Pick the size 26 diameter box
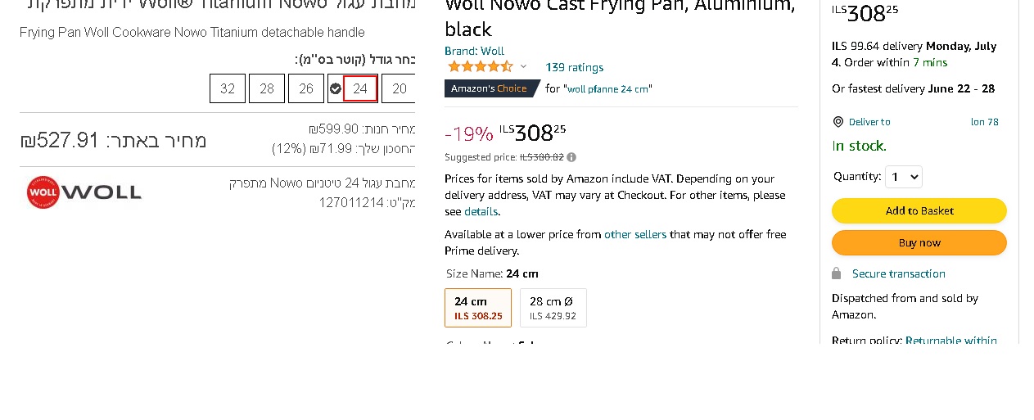Screen dimensions: 1034x420 pos(306,88)
